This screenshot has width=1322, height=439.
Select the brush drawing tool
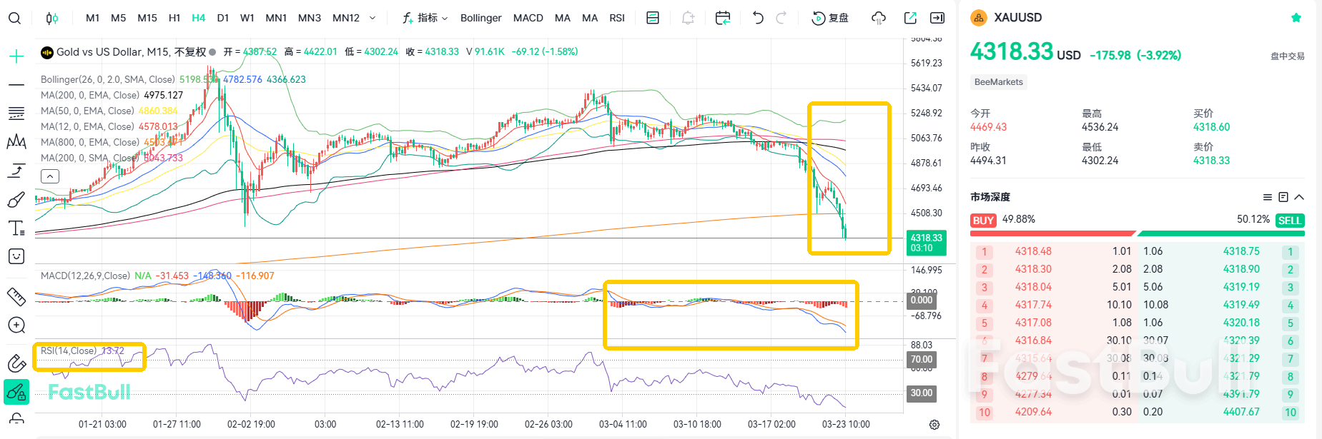[x=16, y=199]
